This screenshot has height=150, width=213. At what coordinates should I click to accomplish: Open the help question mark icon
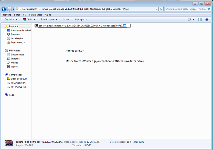207,19
